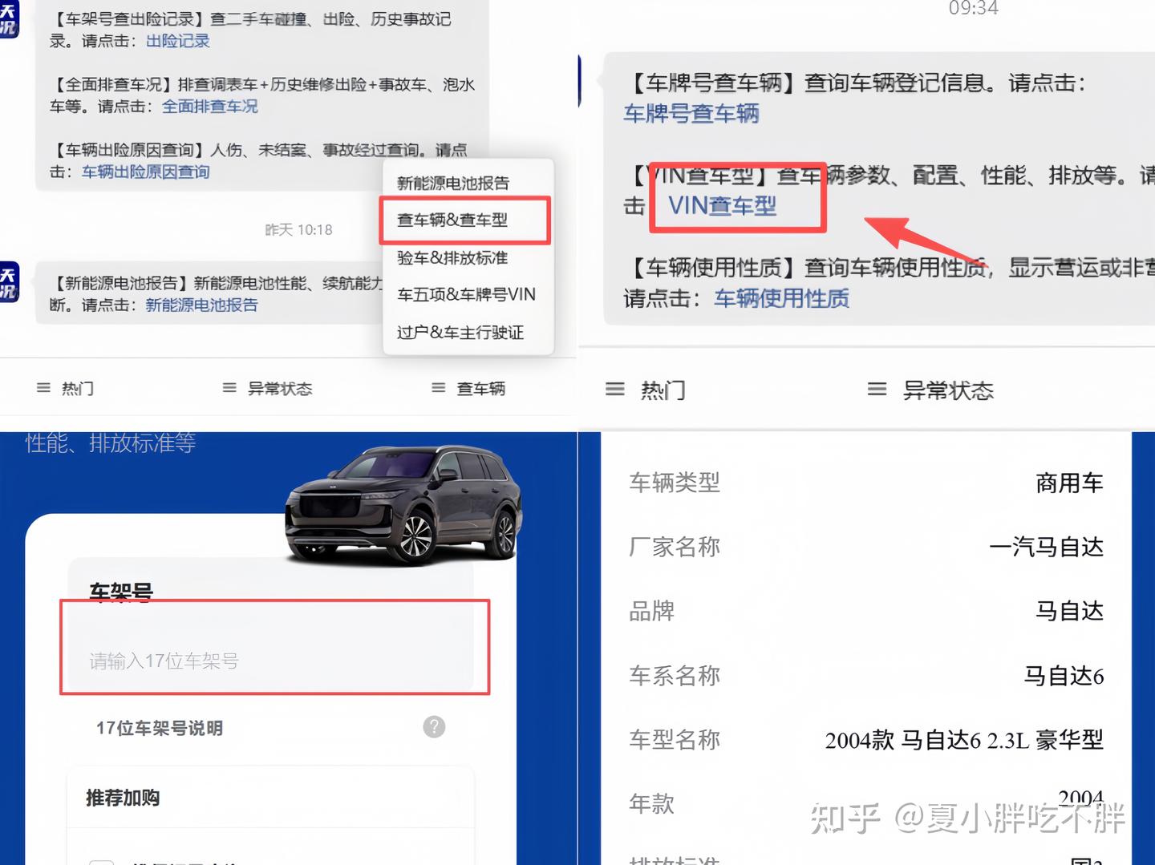Screen dimensions: 1155x865
Task: Click the 17位车架号说明 label
Action: coord(160,728)
